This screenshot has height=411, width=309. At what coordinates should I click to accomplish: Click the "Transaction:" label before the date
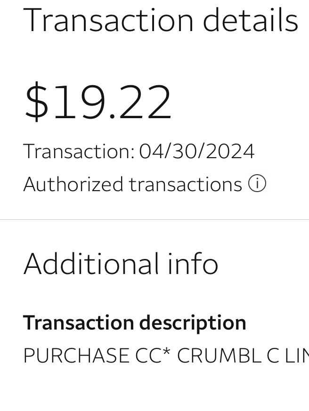pyautogui.click(x=79, y=152)
